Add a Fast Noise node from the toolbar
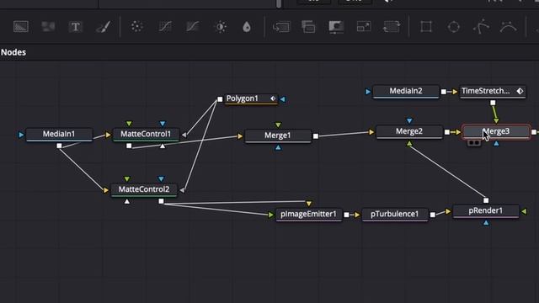539x303 pixels. pos(48,26)
